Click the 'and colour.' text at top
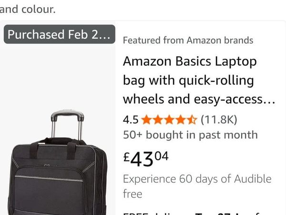The width and height of the screenshot is (286, 215). tap(28, 9)
